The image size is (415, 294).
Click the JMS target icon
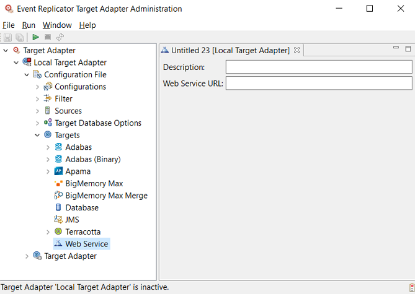click(x=58, y=220)
